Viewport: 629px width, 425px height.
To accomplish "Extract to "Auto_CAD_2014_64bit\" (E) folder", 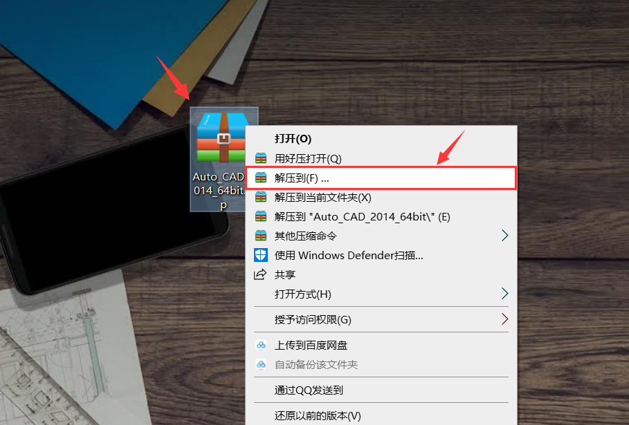I will 381,216.
